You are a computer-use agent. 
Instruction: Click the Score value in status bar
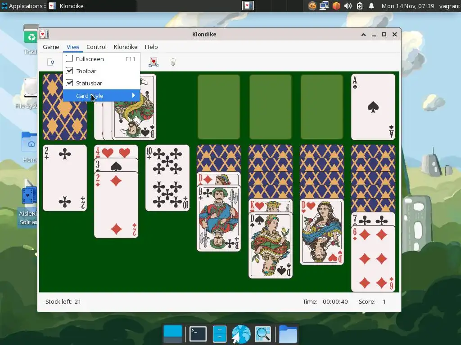(384, 301)
